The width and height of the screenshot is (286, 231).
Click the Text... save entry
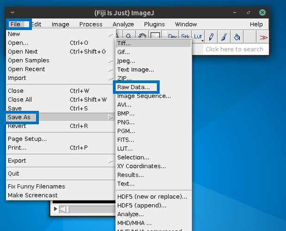pyautogui.click(x=154, y=183)
